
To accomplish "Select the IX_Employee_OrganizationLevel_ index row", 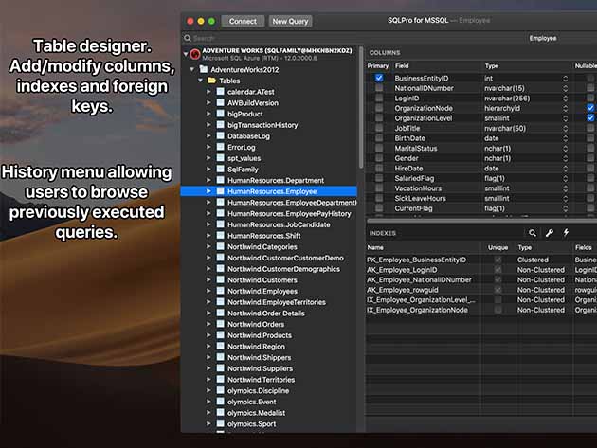I will [481, 299].
